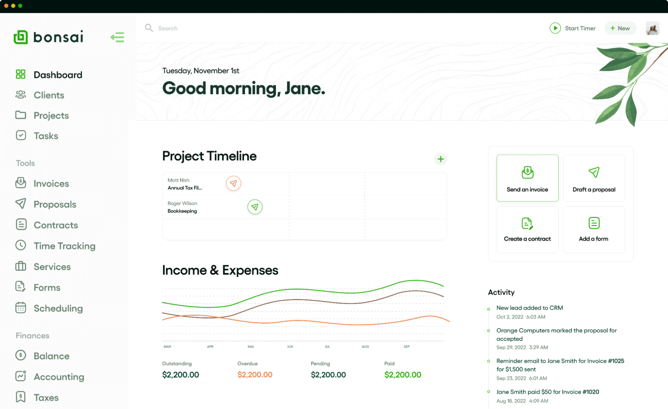Click the Start Timer play icon
The height and width of the screenshot is (409, 668).
(x=555, y=28)
